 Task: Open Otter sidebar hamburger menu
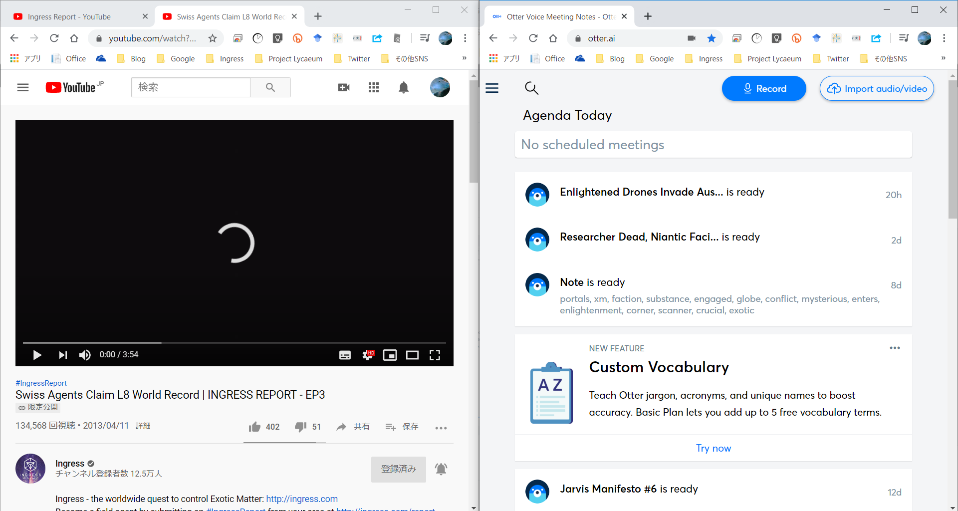click(x=492, y=88)
